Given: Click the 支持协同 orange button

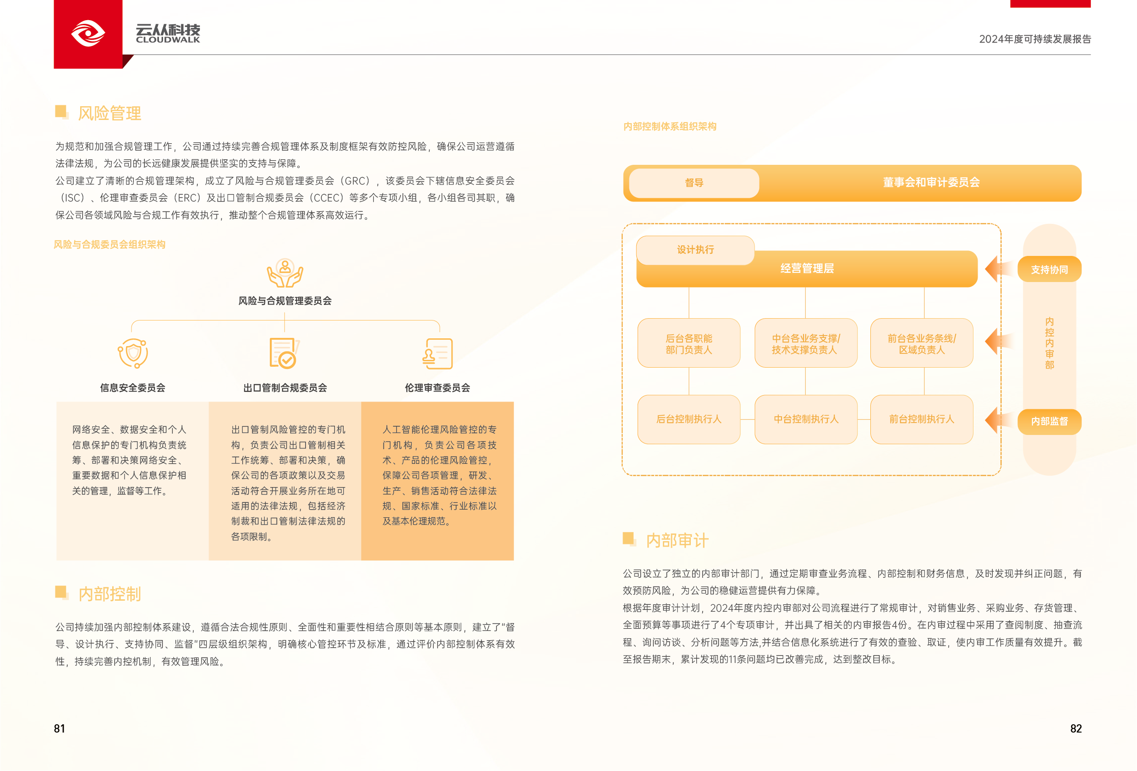Looking at the screenshot, I should 1049,269.
